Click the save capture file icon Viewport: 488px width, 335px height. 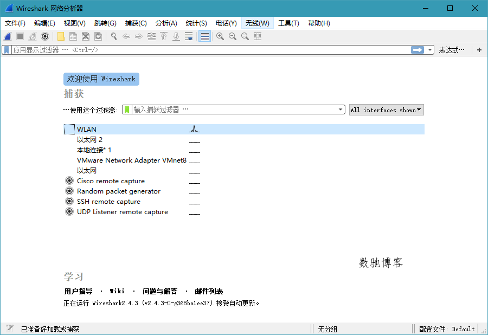click(x=73, y=36)
